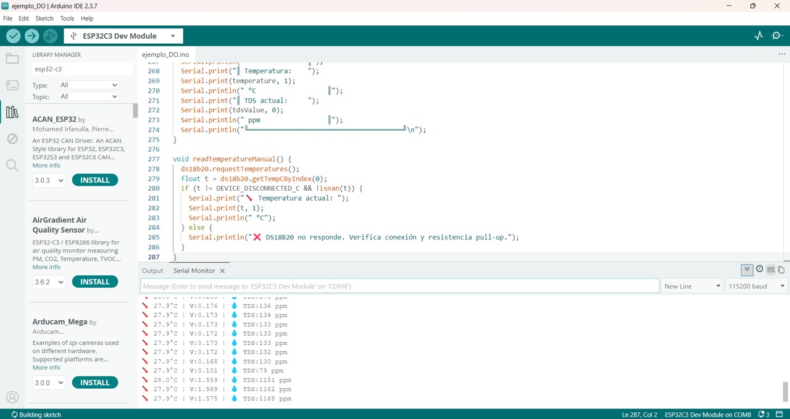Image resolution: width=790 pixels, height=419 pixels.
Task: Click the Verify sketch checkmark button
Action: [x=13, y=36]
